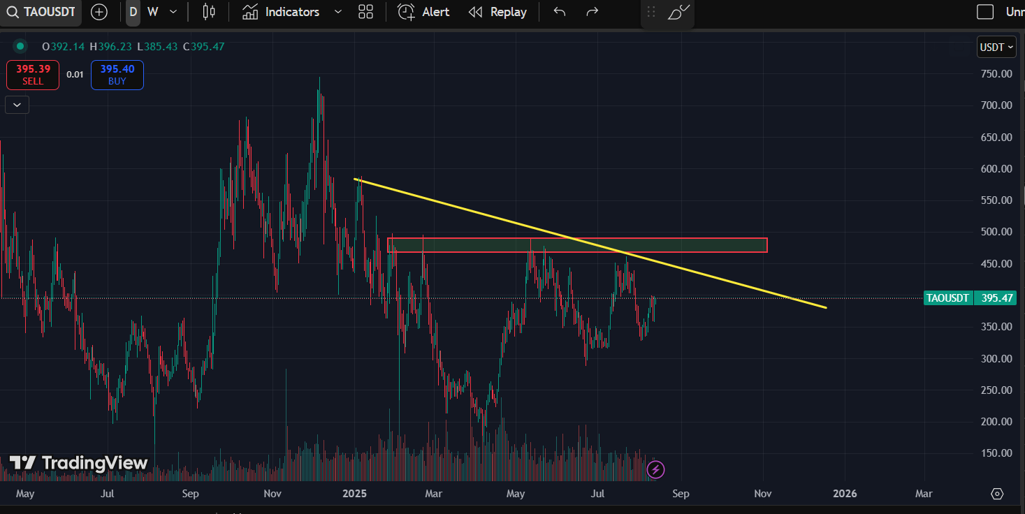Open the USDT currency dropdown
The width and height of the screenshot is (1025, 514).
[996, 47]
